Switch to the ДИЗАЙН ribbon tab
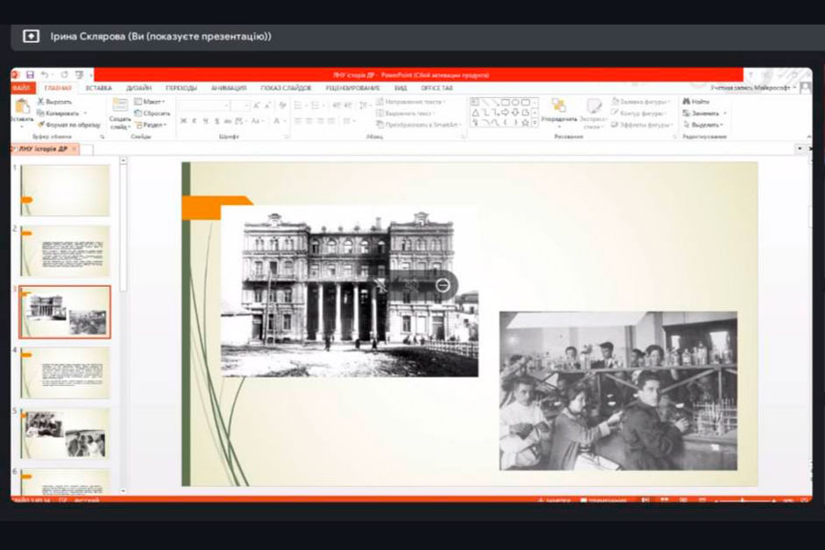Image resolution: width=825 pixels, height=550 pixels. [x=139, y=88]
